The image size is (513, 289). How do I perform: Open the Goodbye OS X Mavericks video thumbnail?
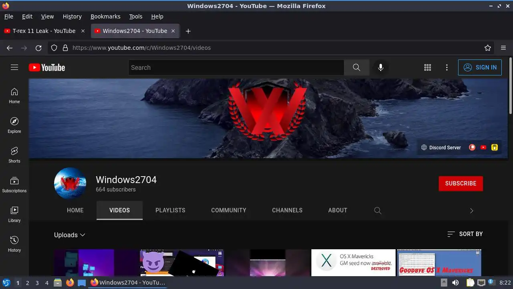pyautogui.click(x=439, y=263)
